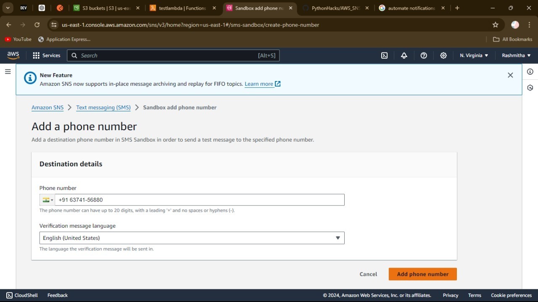Expand the N. Virginia region menu

point(474,55)
